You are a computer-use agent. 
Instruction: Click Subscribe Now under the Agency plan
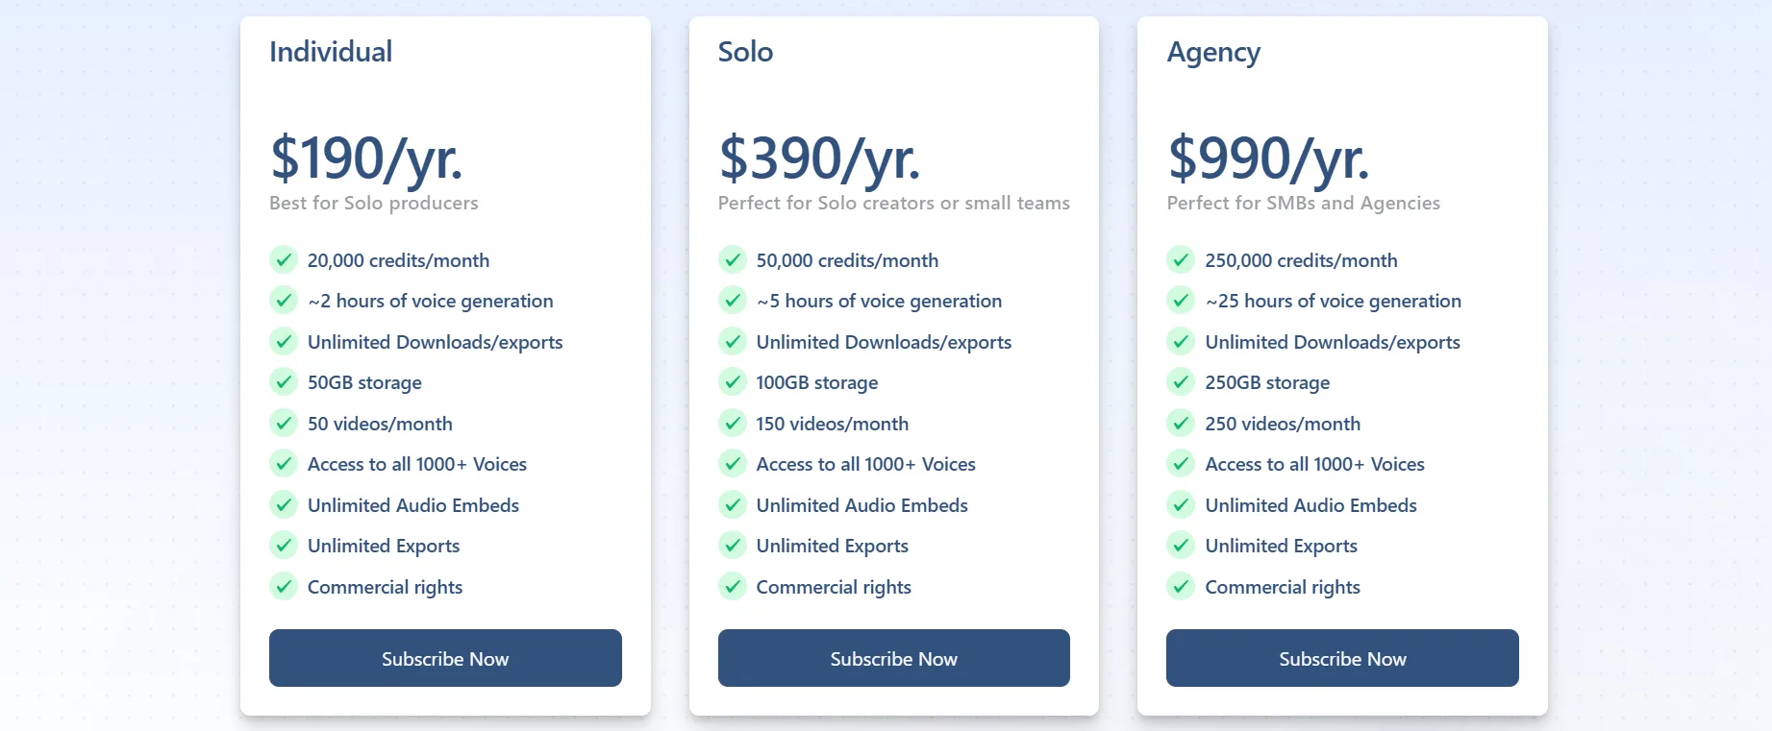(x=1342, y=658)
